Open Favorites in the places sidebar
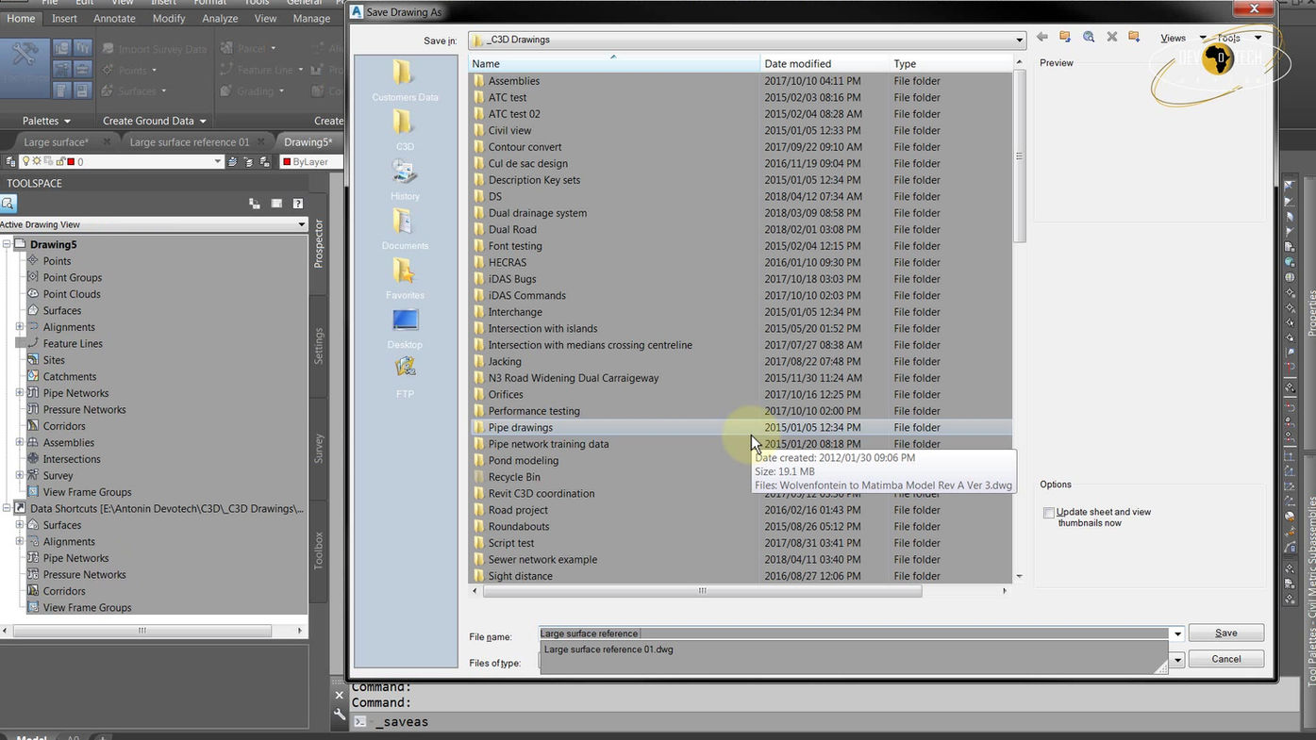 (405, 278)
